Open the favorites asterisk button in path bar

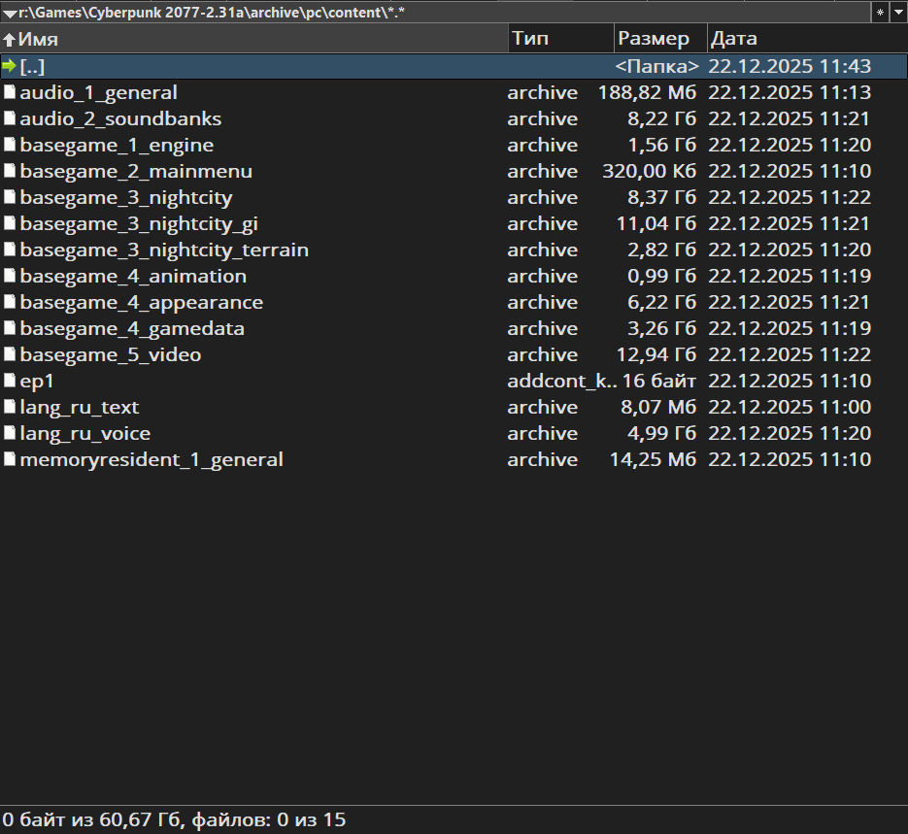[880, 12]
